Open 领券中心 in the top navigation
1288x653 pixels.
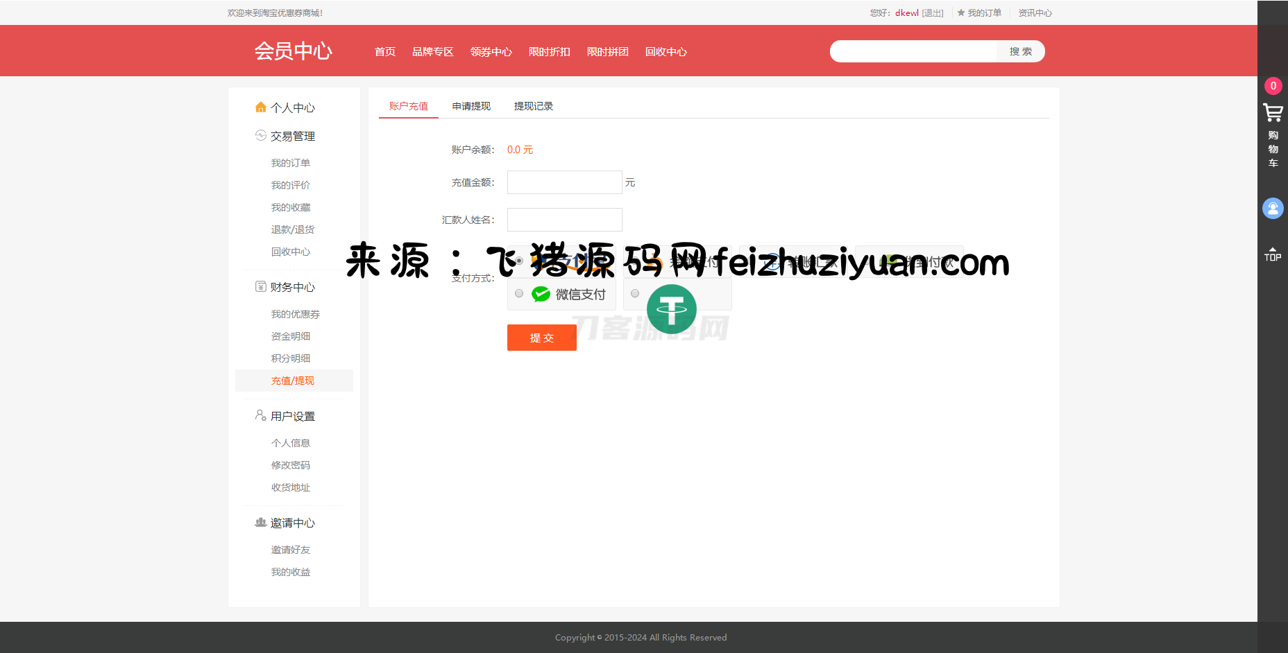click(491, 52)
